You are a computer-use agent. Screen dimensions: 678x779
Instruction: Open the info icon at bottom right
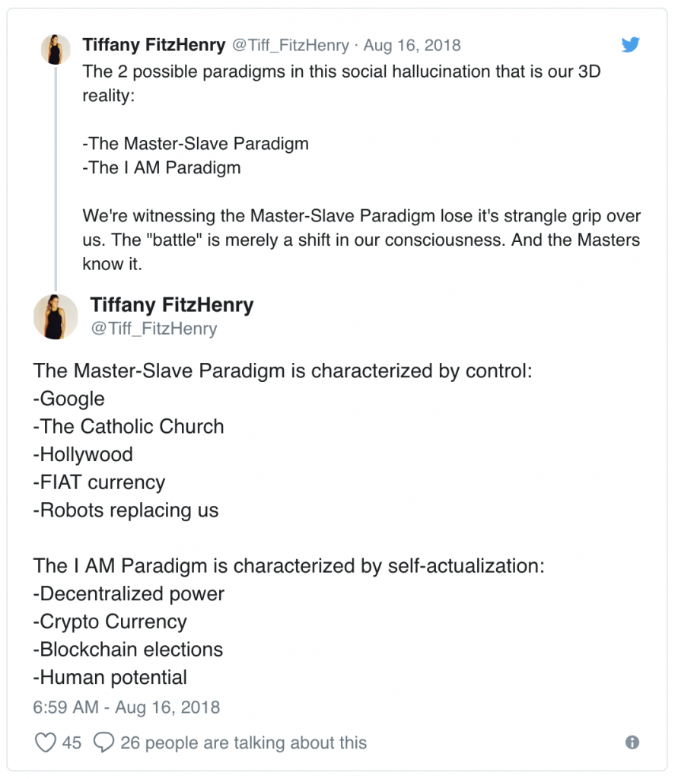coord(632,742)
